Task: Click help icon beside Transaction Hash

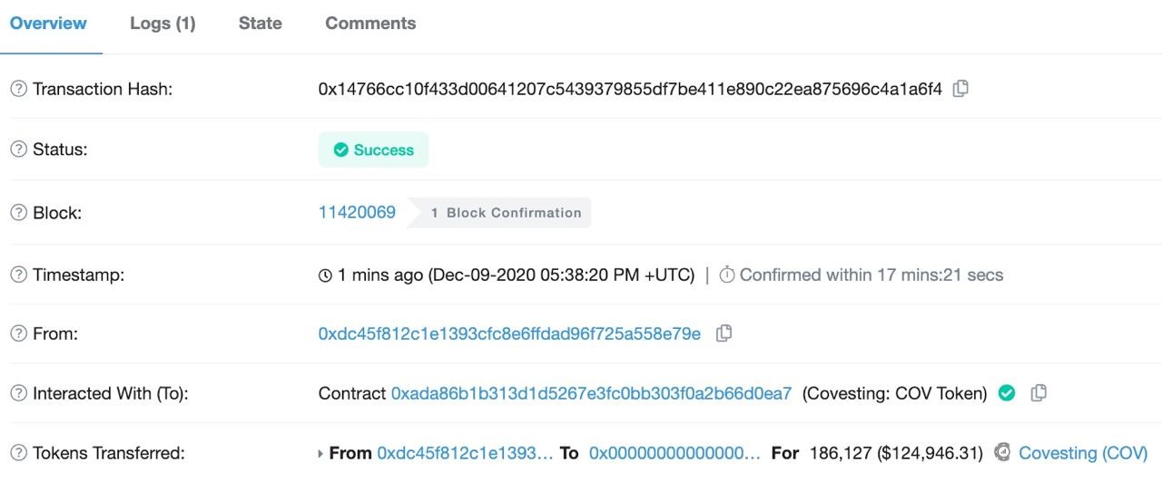Action: pos(18,89)
